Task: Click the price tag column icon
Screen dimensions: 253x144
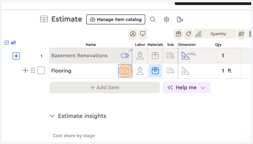Action: click(x=188, y=34)
